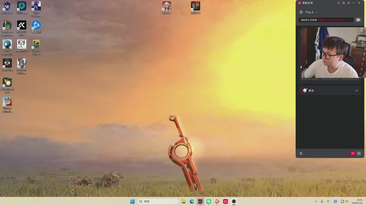Open the clock and date panel

357,201
